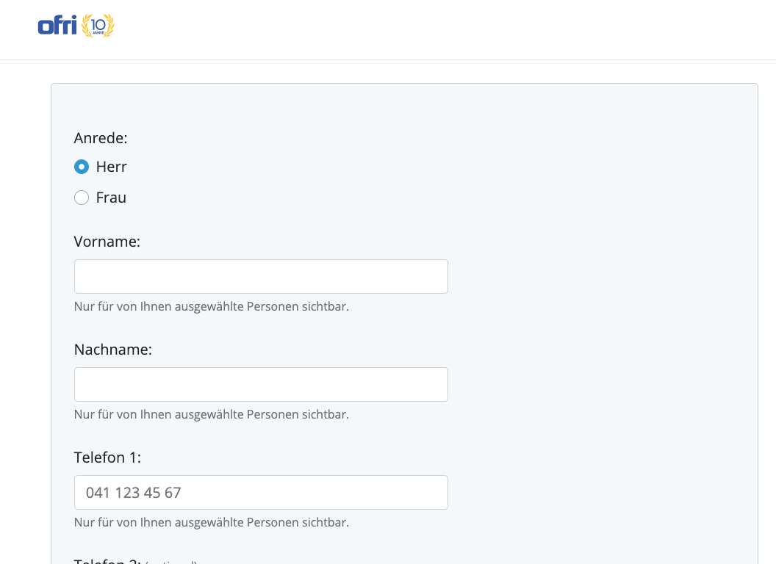Click the "Vorname:" field label
This screenshot has height=564, width=776.
tap(107, 242)
